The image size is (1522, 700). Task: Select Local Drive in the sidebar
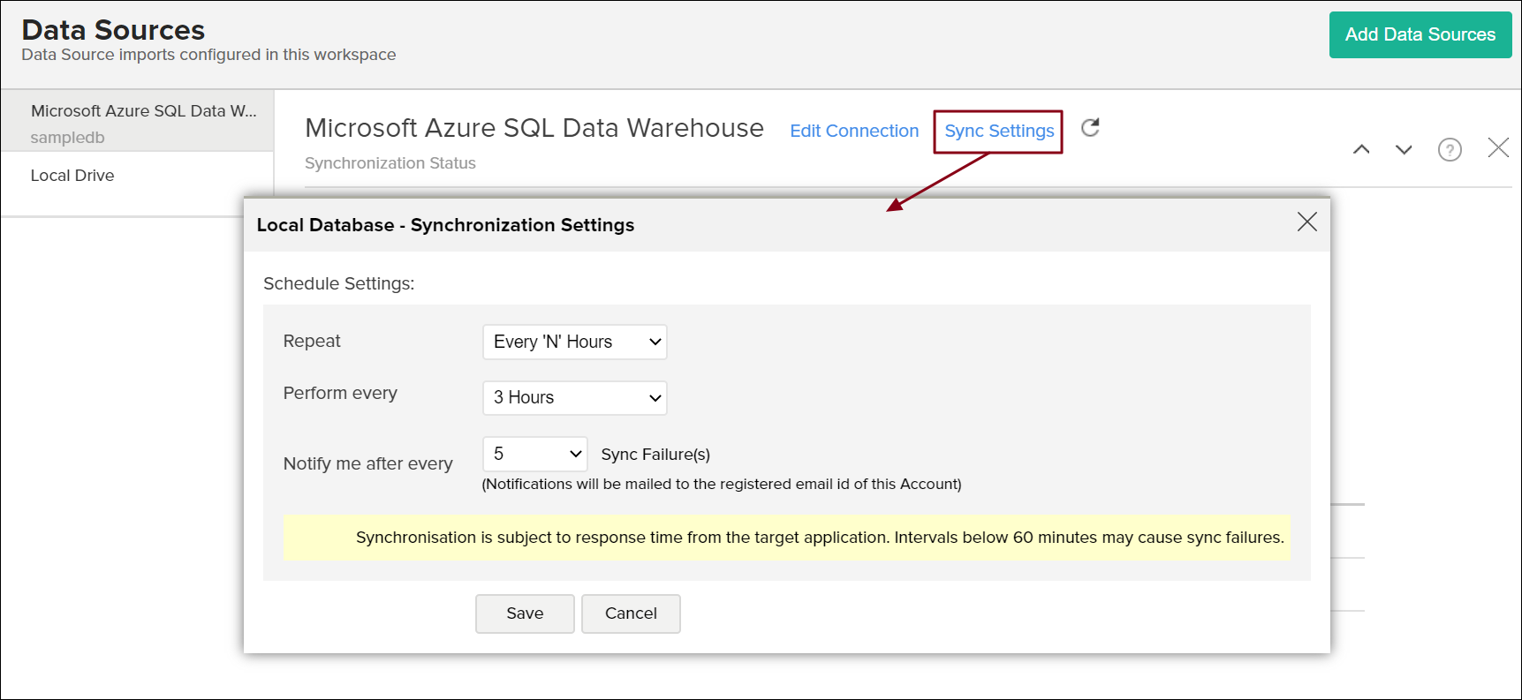tap(72, 176)
